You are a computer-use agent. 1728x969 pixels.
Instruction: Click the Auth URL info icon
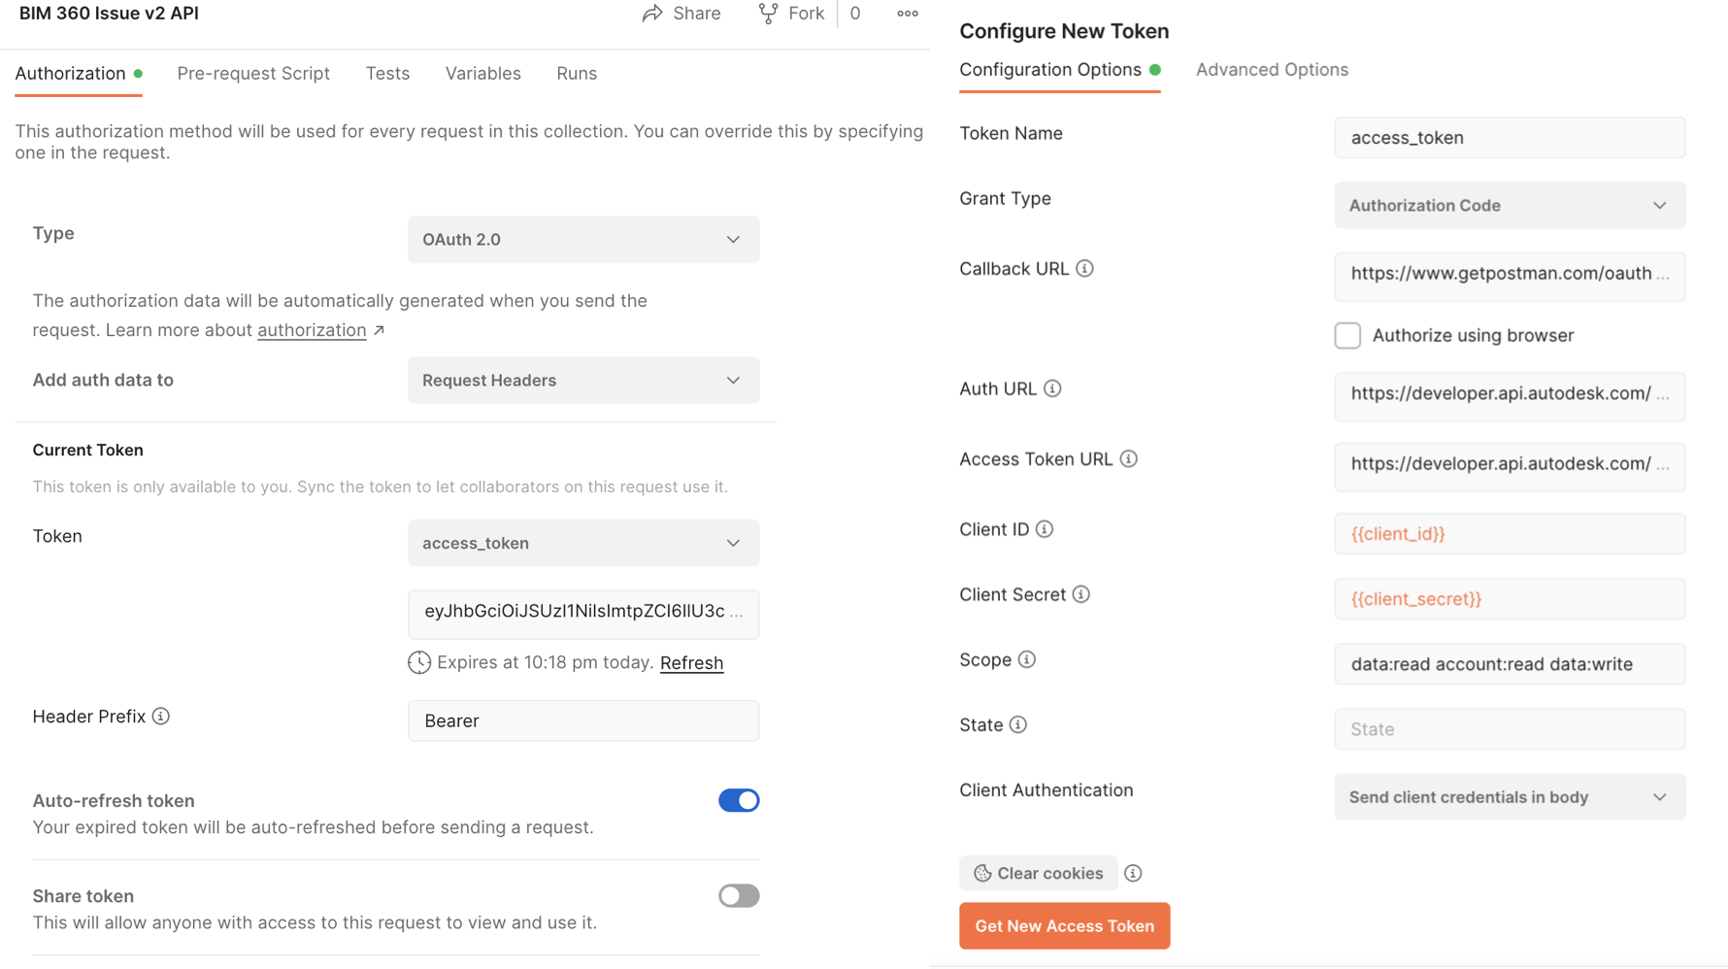(1053, 389)
